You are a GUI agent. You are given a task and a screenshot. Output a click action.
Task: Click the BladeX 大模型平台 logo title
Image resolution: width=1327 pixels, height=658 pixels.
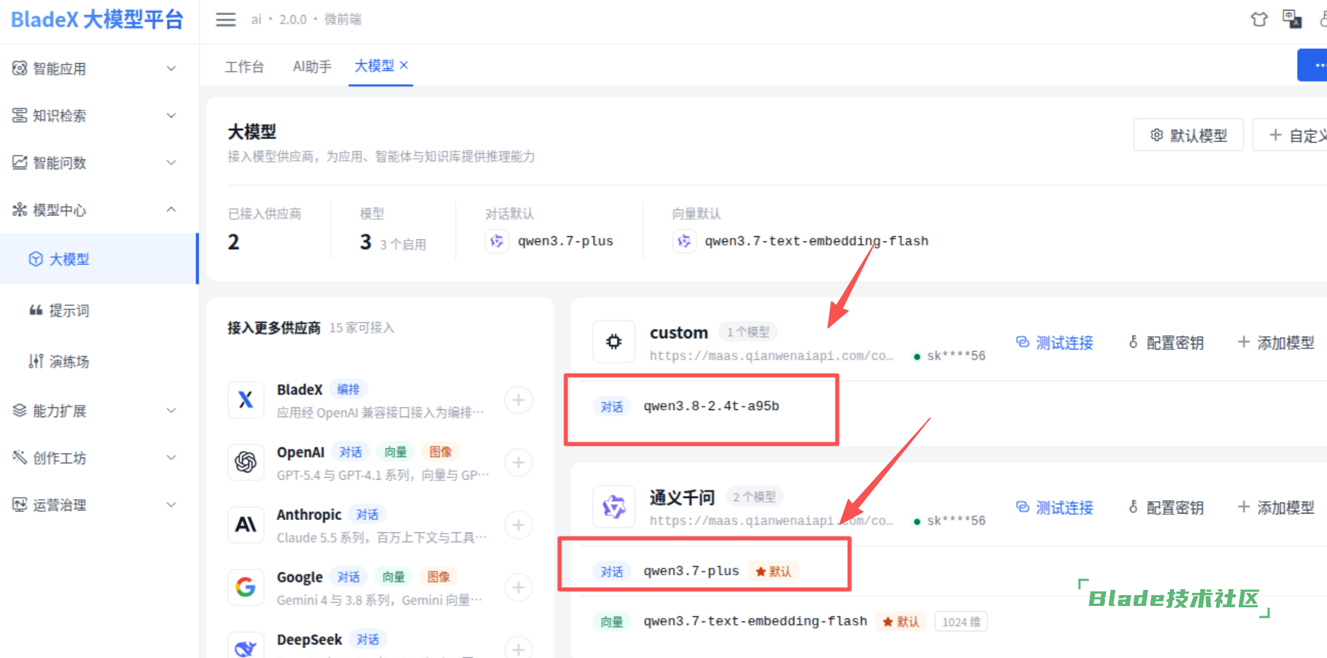coord(98,20)
